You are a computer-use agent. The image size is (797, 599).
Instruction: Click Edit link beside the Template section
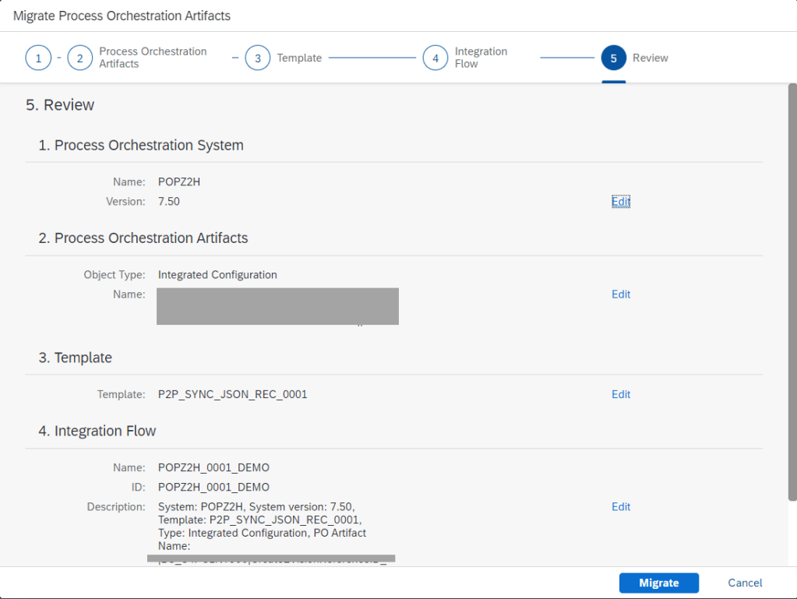tap(620, 395)
